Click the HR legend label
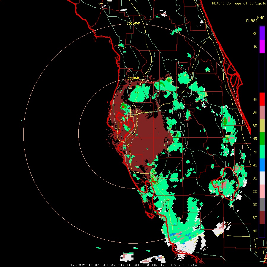267x267 pixels. tap(255, 139)
